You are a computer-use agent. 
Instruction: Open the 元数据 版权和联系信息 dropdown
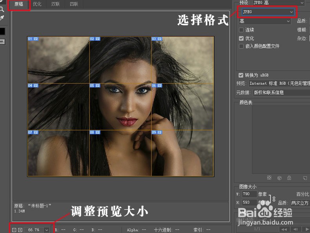pyautogui.click(x=281, y=92)
